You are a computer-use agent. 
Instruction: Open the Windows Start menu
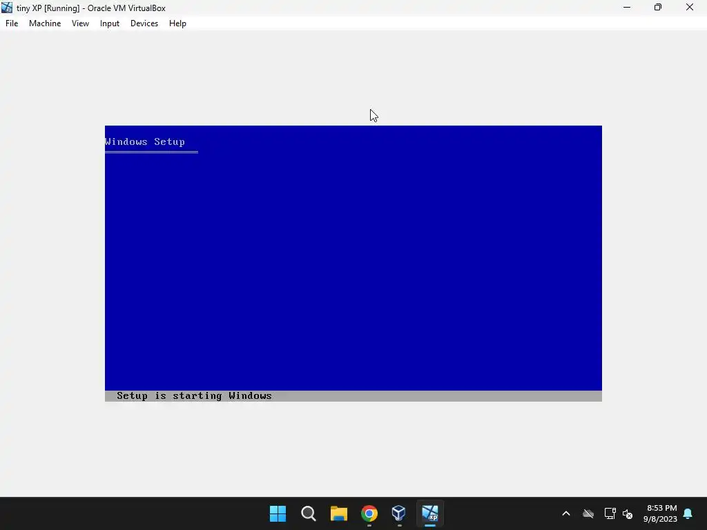click(278, 513)
